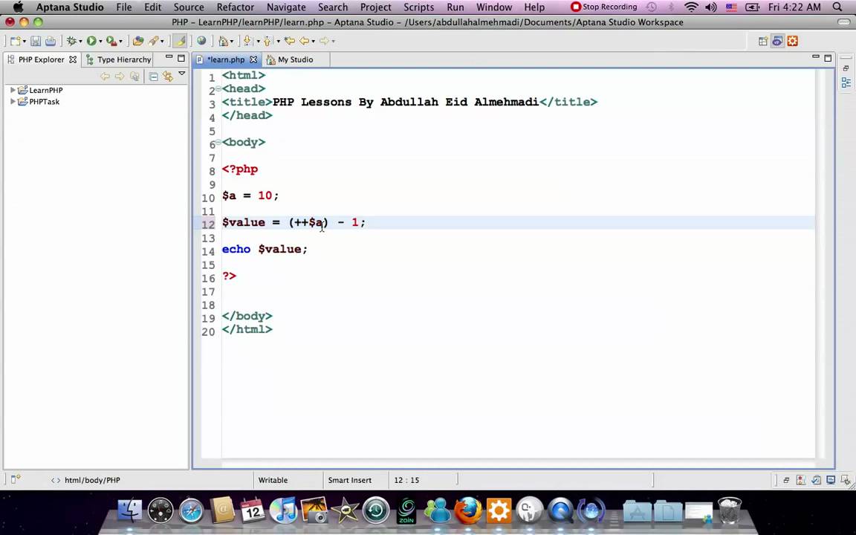Switch to the PHP perspective icon
Screen dimensions: 856x535
coord(777,41)
